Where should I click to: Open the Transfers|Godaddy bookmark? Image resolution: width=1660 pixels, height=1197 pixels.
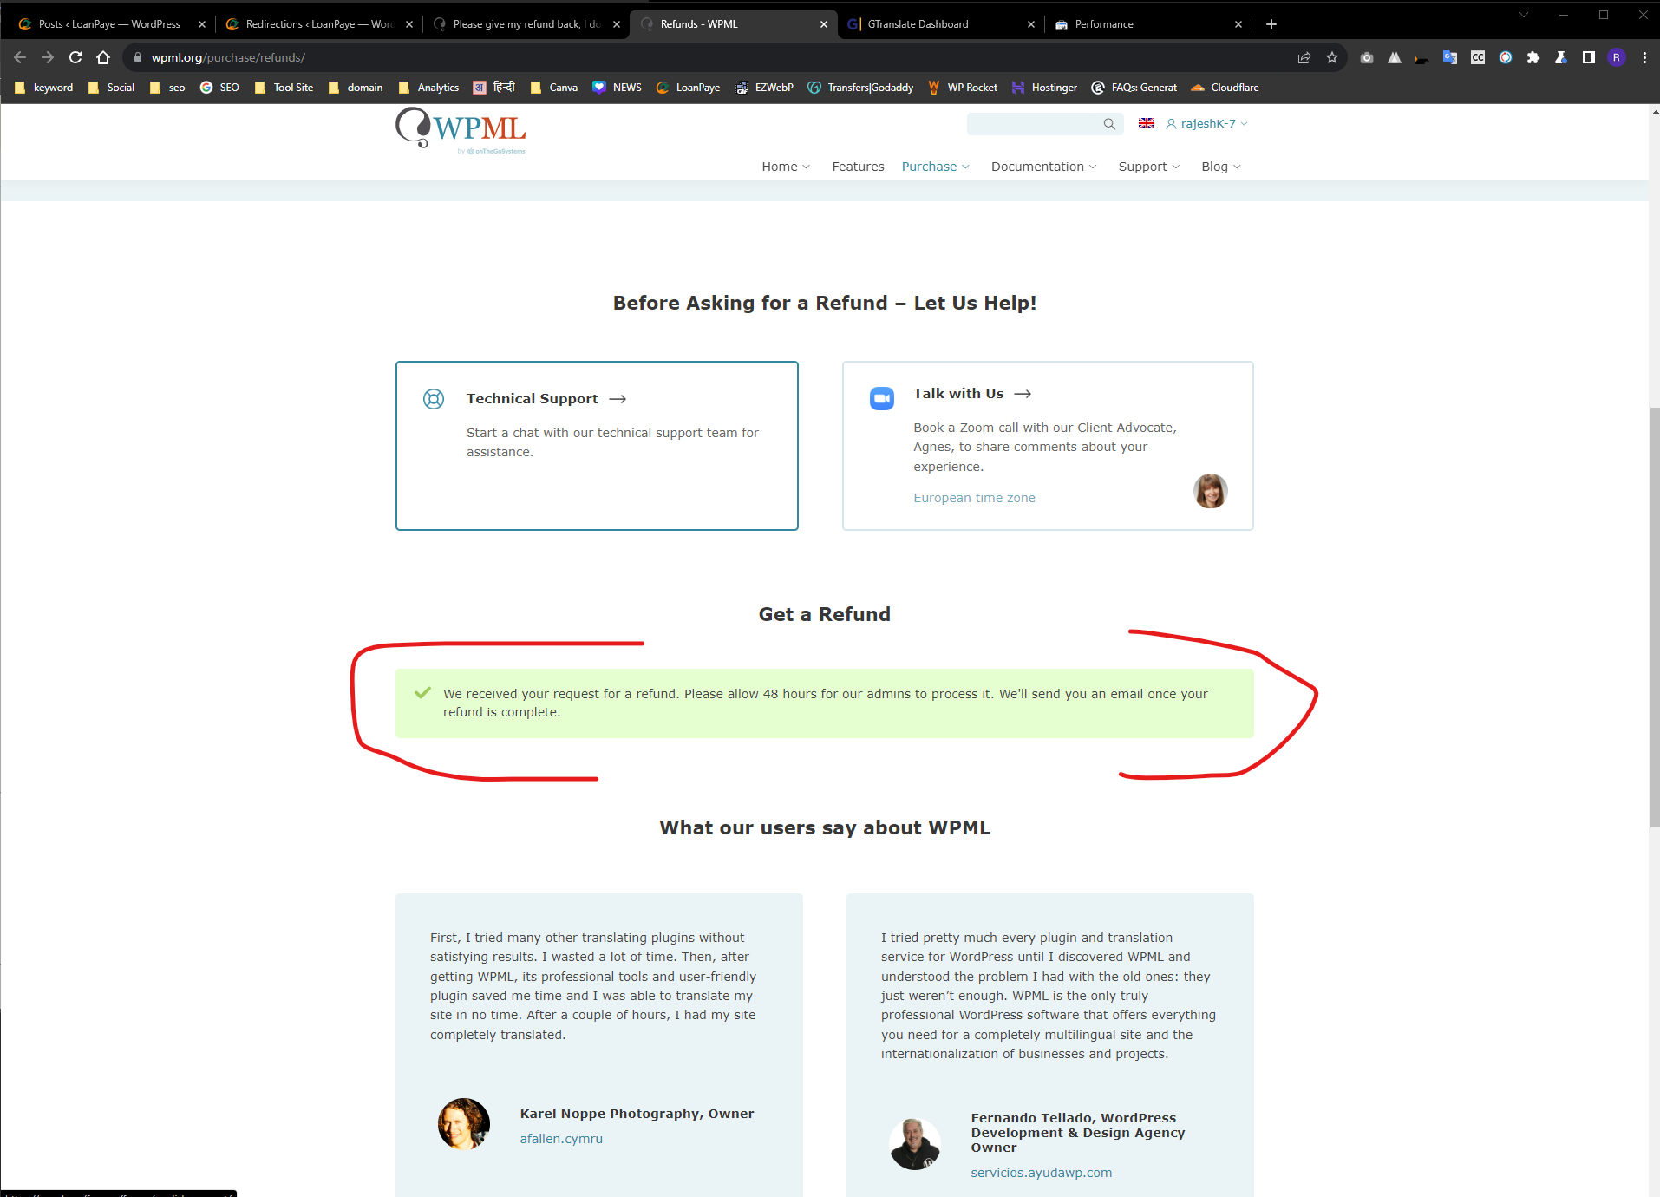click(x=860, y=88)
